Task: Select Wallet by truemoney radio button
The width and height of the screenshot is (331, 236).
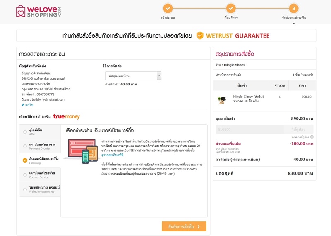Action: coord(25,189)
